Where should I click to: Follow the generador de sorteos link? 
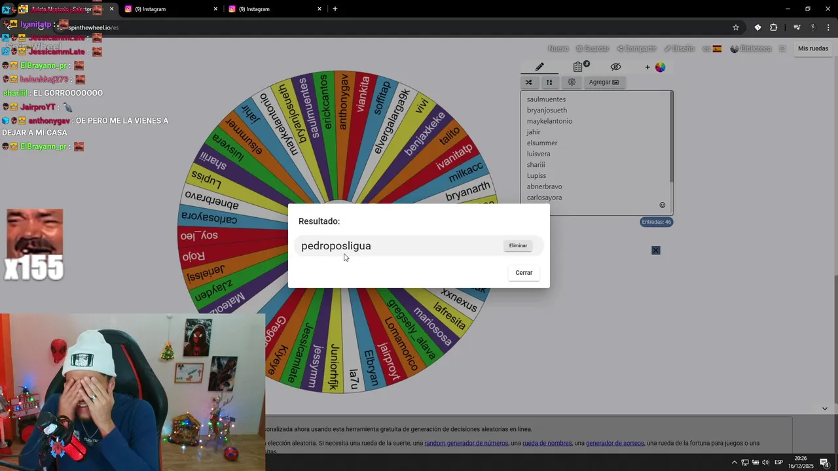[615, 444]
